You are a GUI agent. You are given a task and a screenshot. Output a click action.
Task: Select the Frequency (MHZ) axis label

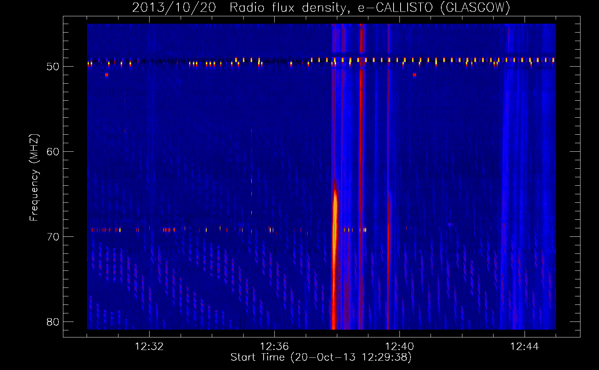coord(34,178)
